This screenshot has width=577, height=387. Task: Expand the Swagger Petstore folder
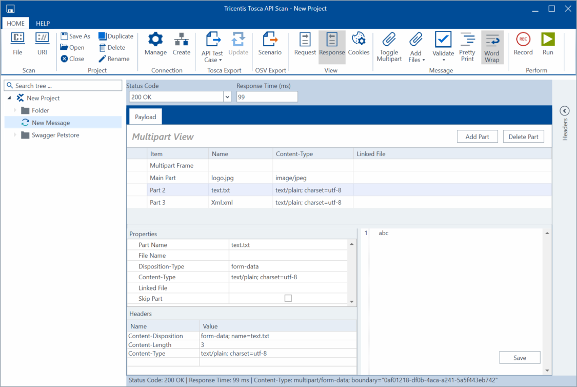(x=15, y=135)
